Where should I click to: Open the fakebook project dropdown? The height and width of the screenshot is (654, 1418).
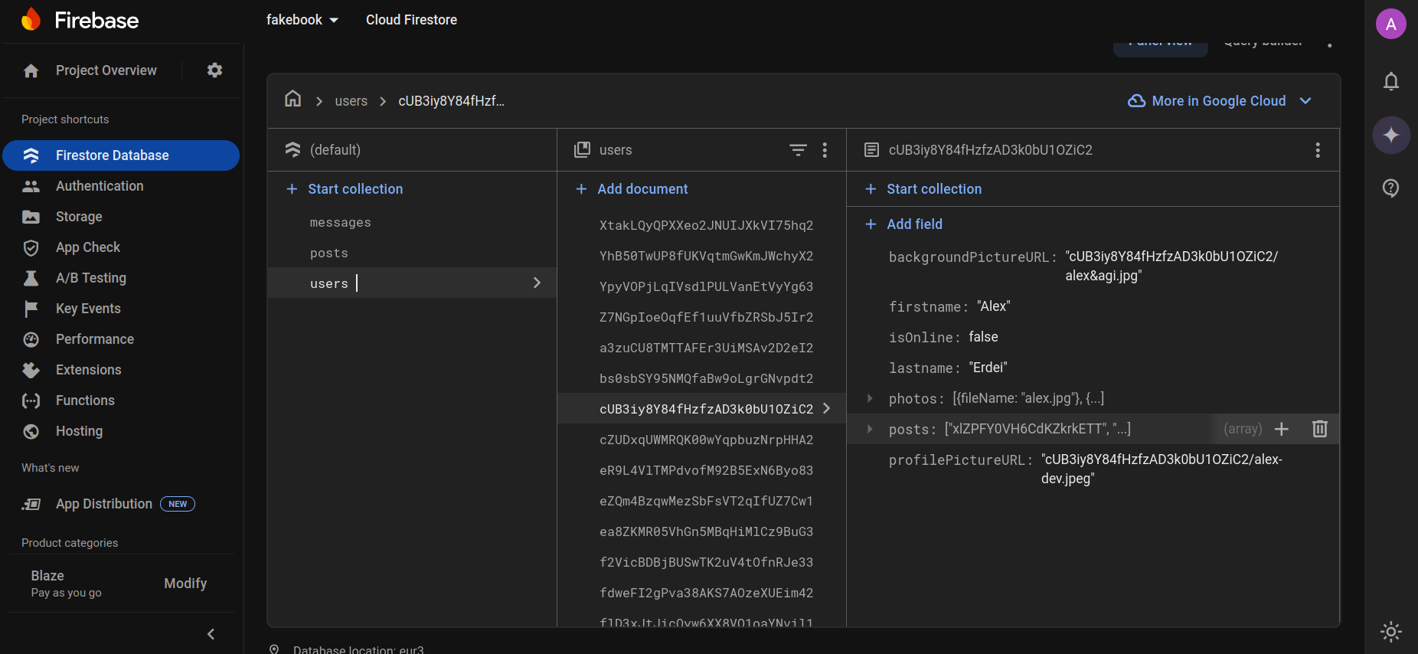302,20
